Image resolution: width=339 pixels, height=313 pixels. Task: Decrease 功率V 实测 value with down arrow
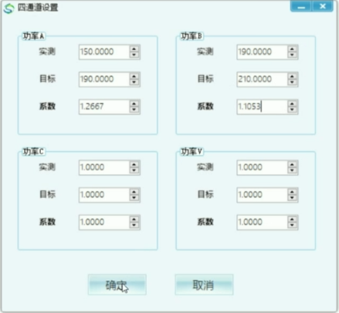[x=292, y=170]
